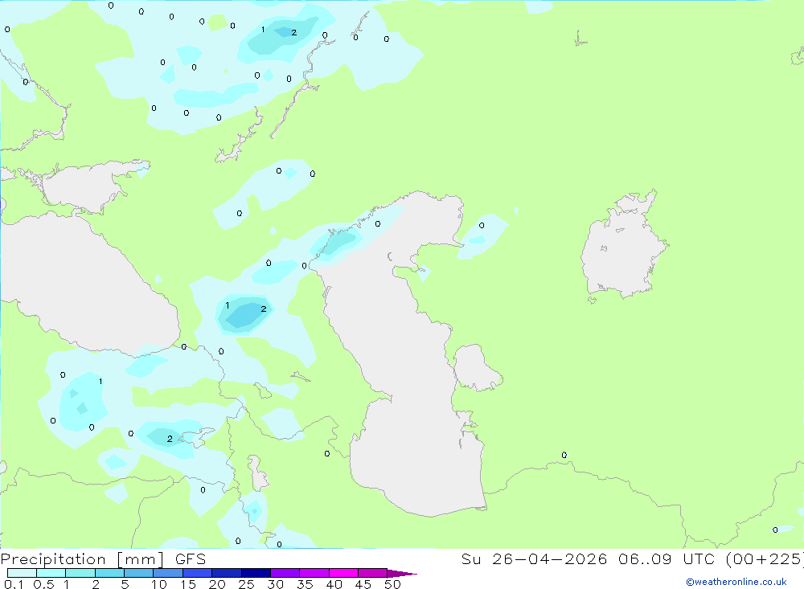The height and width of the screenshot is (589, 804).
Task: Click the 35–40 mm purple legend swatch
Action: click(314, 573)
